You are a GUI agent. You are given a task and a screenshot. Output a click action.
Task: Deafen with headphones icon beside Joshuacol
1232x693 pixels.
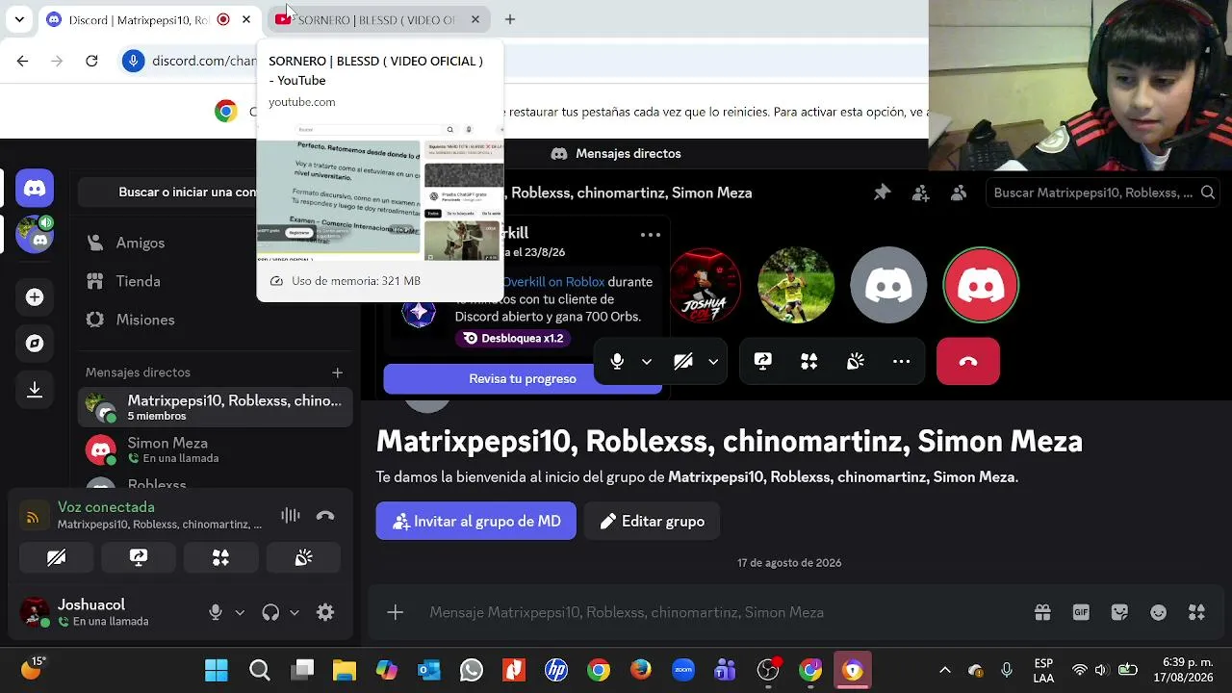(x=270, y=612)
